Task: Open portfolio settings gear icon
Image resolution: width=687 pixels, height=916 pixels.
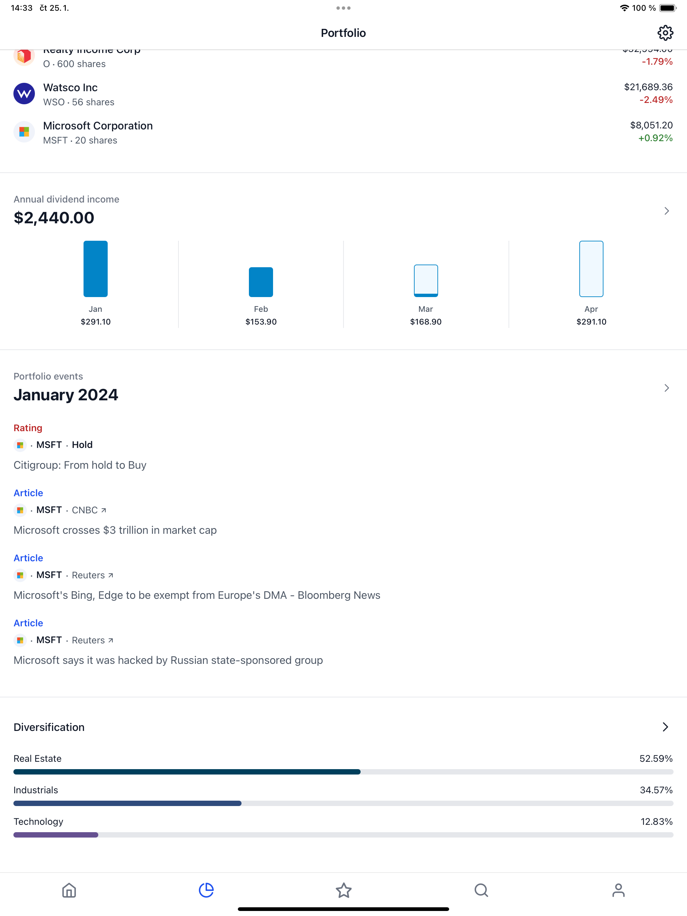Action: point(665,33)
